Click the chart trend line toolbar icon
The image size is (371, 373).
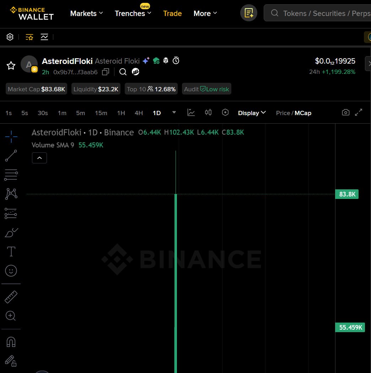pyautogui.click(x=44, y=37)
